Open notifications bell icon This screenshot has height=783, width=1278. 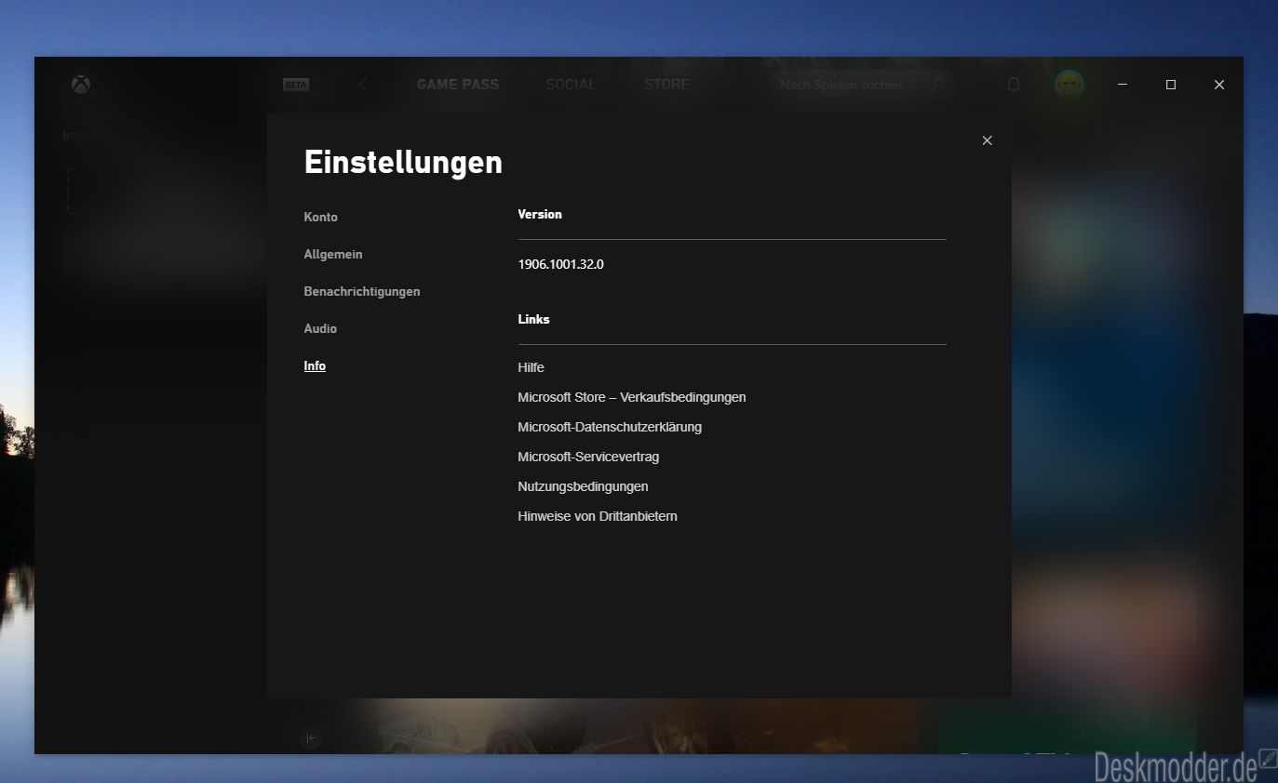click(1014, 85)
